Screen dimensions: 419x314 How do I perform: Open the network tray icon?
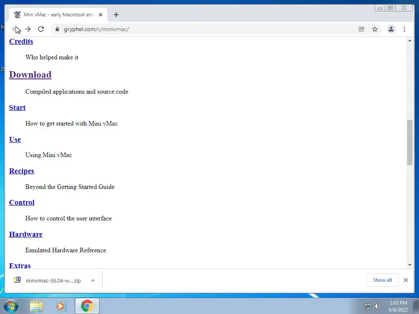[x=368, y=306]
